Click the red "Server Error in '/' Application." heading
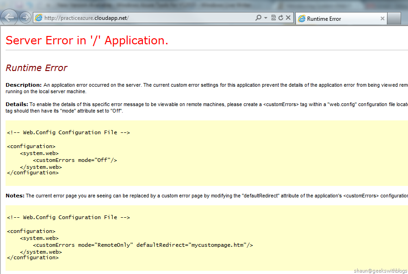Viewport: 408px width, 274px height. pyautogui.click(x=87, y=41)
